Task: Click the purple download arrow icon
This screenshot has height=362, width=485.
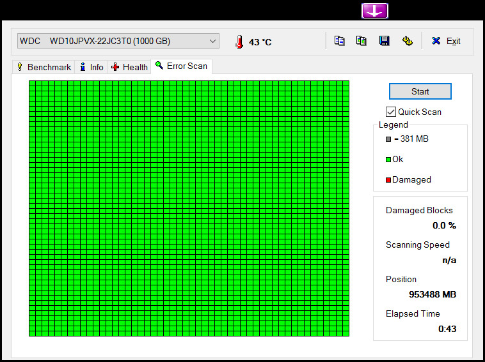Action: point(374,11)
